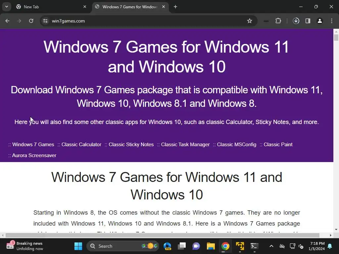Expand the tab search dropdown
The width and height of the screenshot is (339, 254).
tap(7, 7)
